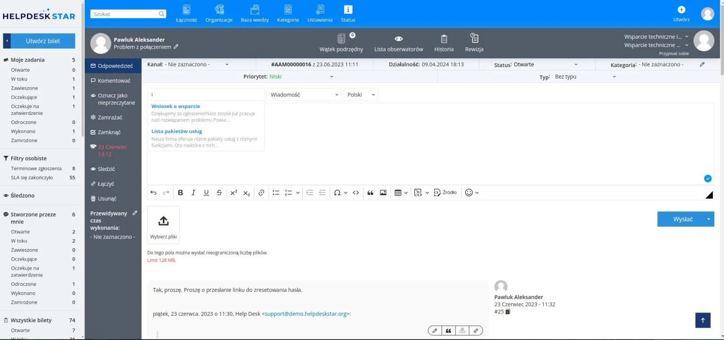Click the Utwórz bilet button
This screenshot has width=724, height=340.
[43, 41]
